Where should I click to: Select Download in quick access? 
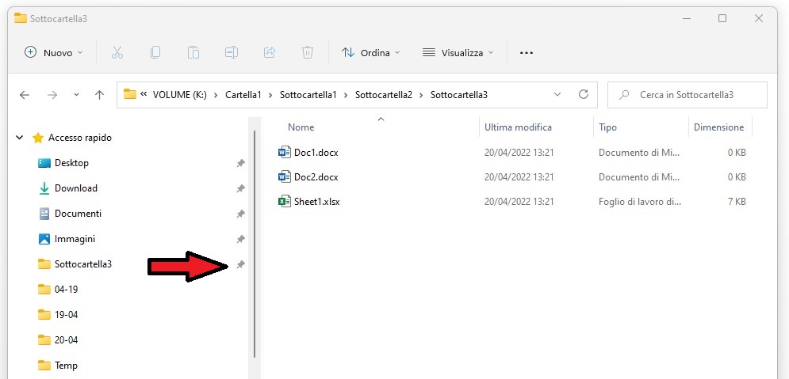coord(76,188)
